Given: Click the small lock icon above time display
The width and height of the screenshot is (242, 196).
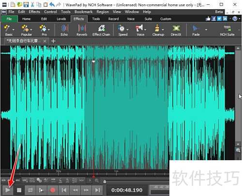Looking at the screenshot, I should 105,181.
